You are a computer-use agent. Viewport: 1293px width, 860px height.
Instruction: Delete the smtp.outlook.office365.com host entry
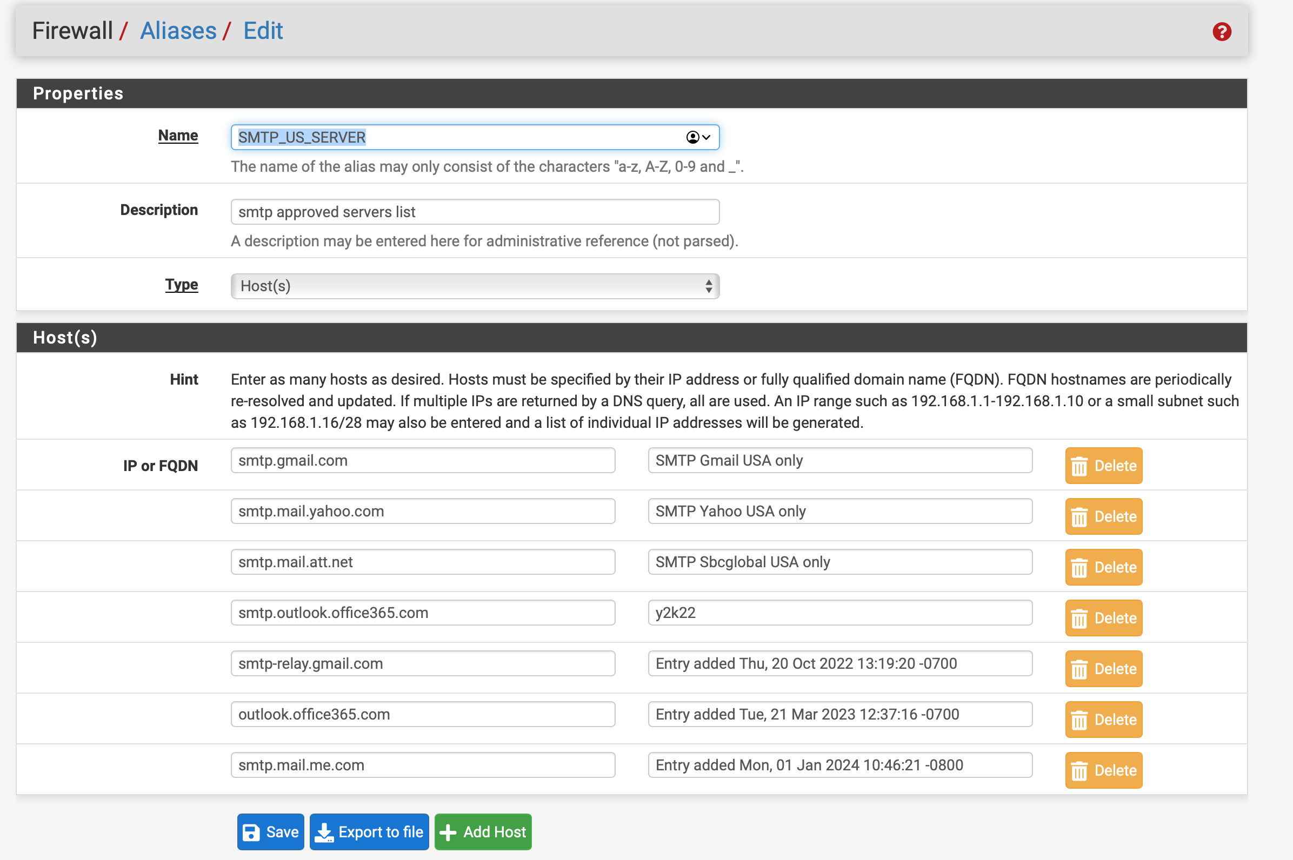tap(1103, 618)
